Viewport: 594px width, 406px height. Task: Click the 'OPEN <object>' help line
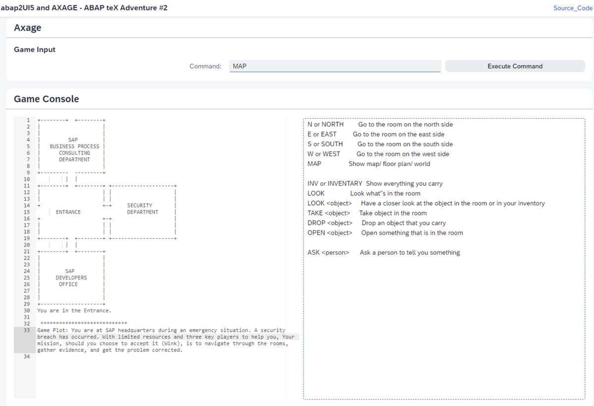pos(385,233)
